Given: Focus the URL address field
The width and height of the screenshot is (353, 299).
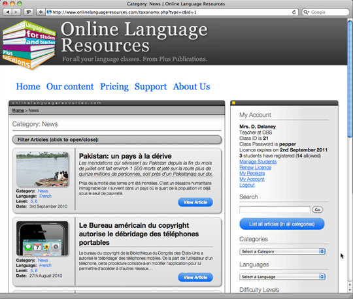Looking at the screenshot, I should point(171,12).
